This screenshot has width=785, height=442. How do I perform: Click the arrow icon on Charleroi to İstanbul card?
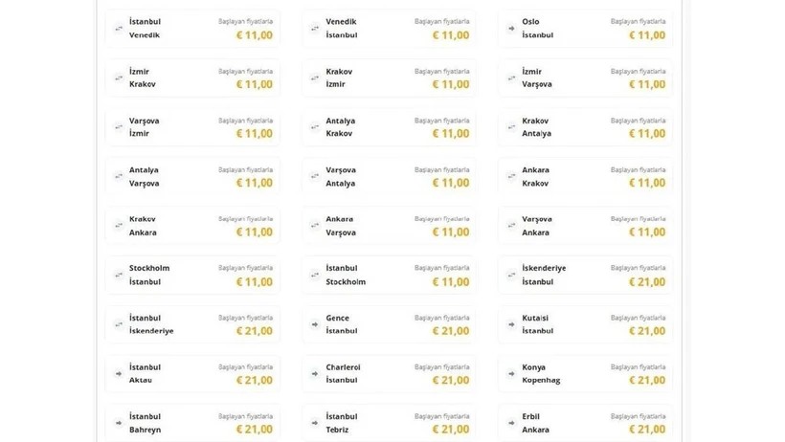pyautogui.click(x=315, y=374)
